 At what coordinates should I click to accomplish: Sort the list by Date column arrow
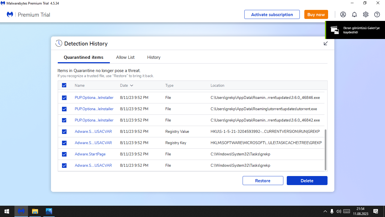(x=132, y=85)
